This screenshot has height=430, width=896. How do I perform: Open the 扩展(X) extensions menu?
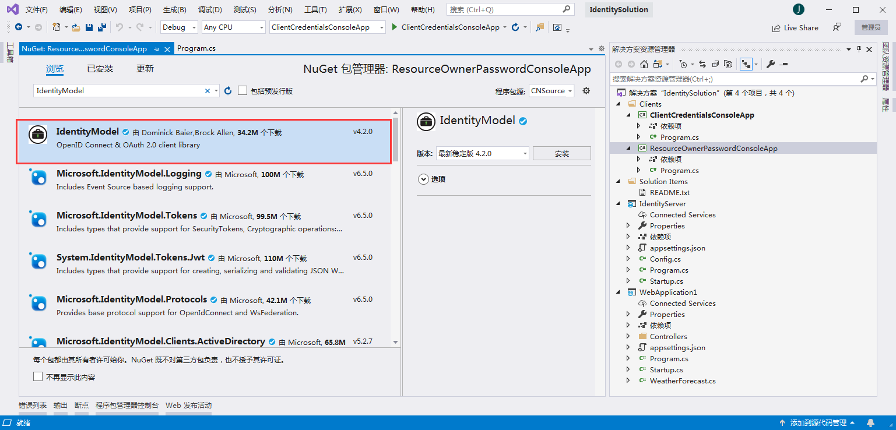click(x=350, y=10)
